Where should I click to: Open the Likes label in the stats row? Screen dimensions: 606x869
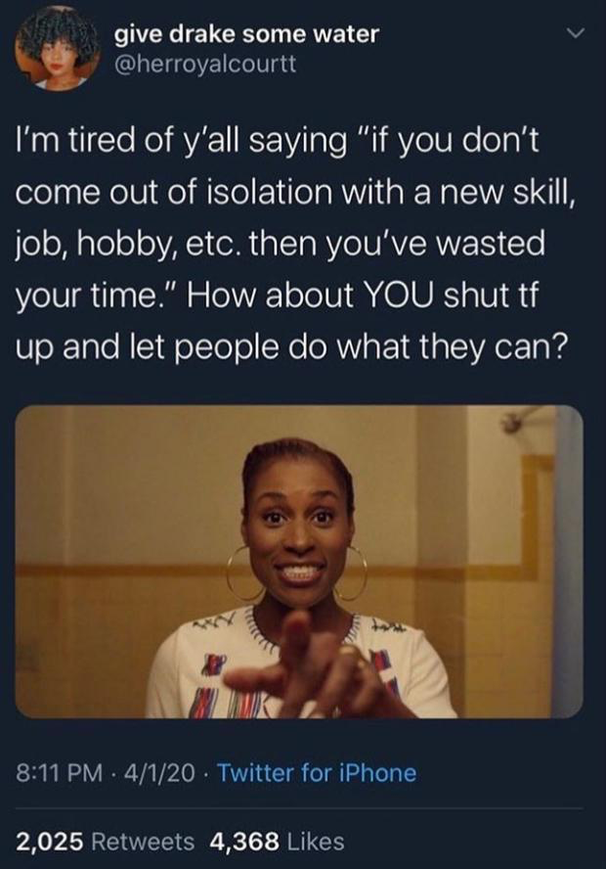[x=315, y=841]
